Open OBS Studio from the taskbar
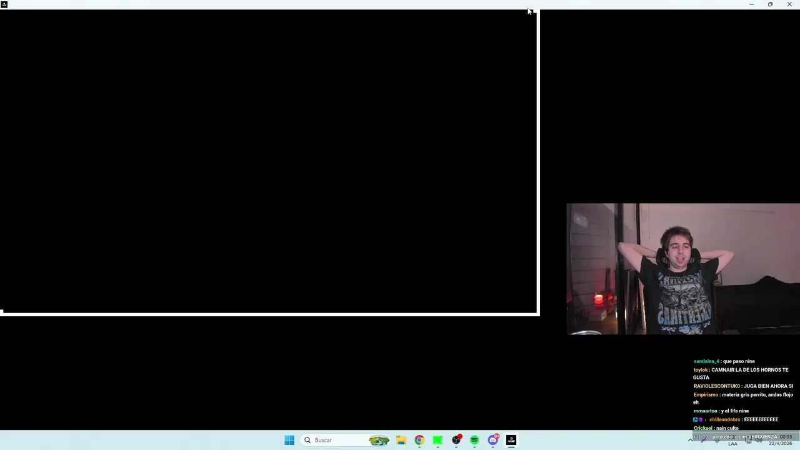Viewport: 800px width, 450px height. point(456,440)
